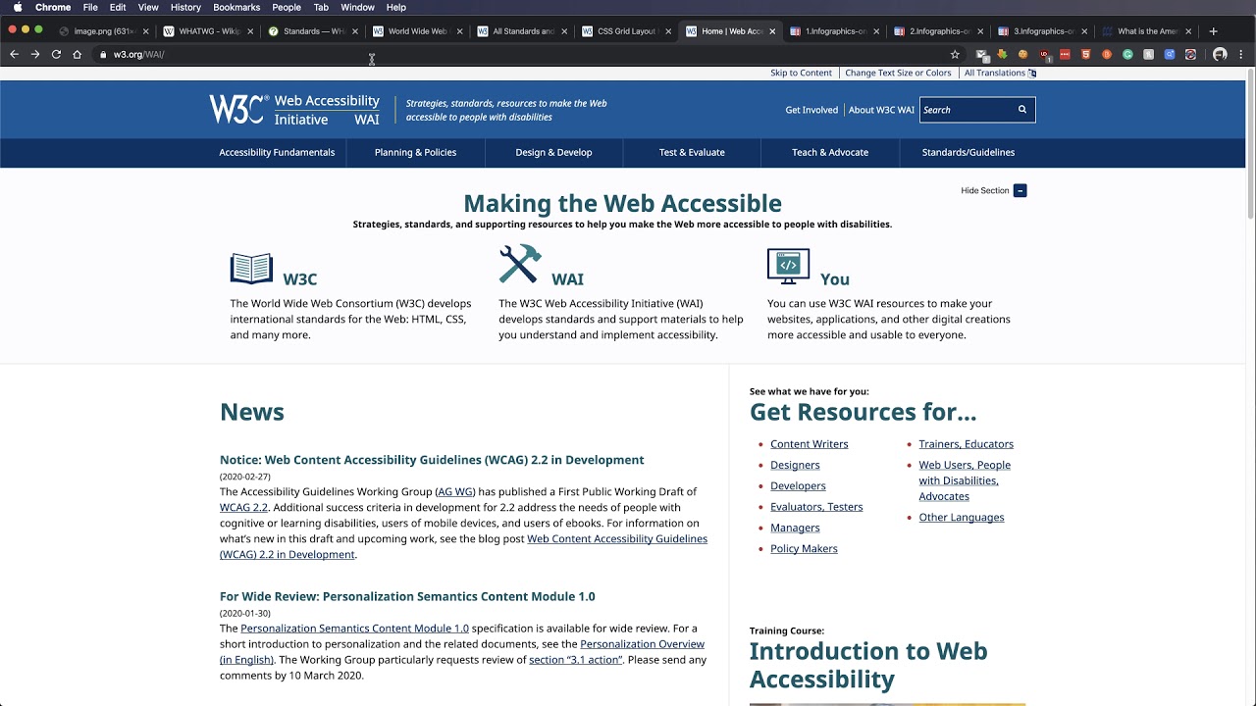This screenshot has height=706, width=1256.
Task: Go forward with the browser arrow
Action: (x=35, y=54)
